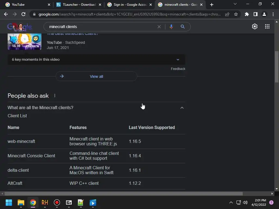This screenshot has width=279, height=209.
Task: Show hidden system tray icons
Action: [x=231, y=202]
